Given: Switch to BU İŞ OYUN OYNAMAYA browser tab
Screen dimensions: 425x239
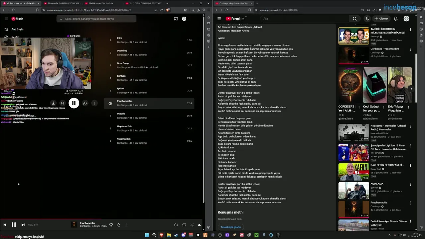Looking at the screenshot, I should point(144,3).
